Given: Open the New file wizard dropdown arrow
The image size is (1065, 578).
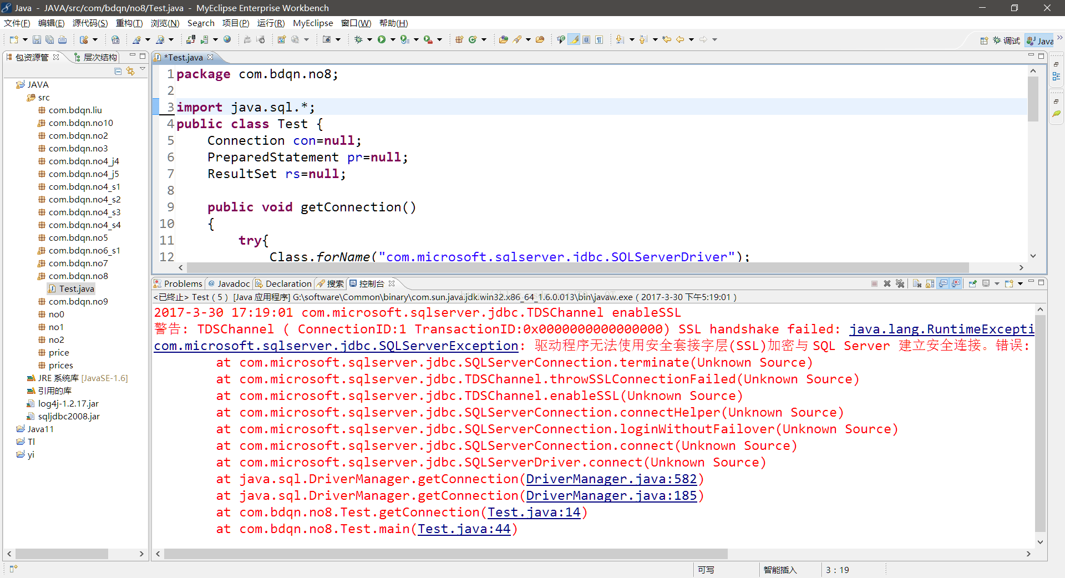Looking at the screenshot, I should pos(25,39).
